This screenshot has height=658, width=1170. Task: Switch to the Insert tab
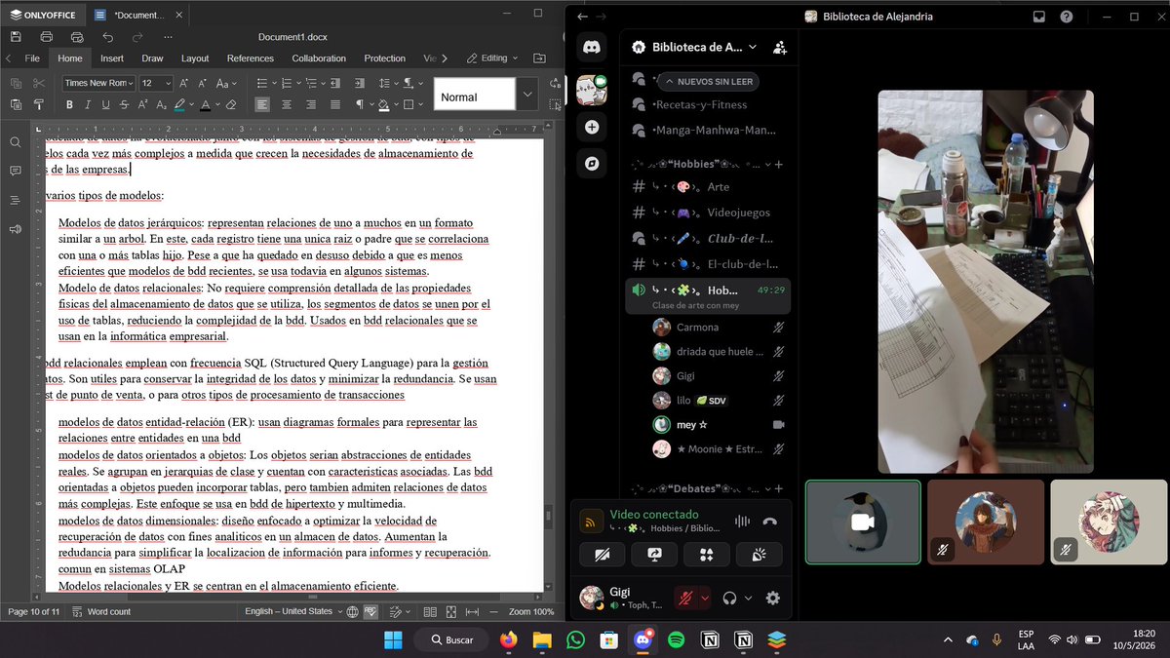[x=112, y=58]
